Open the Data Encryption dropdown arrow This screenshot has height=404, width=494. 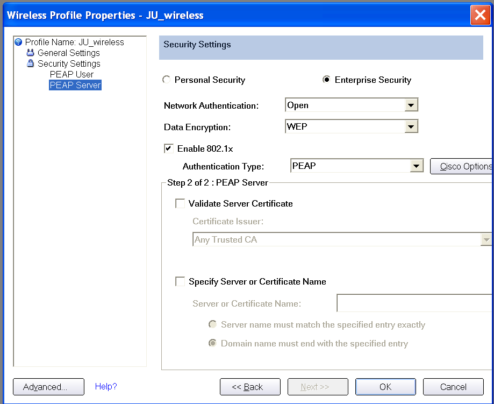pos(411,126)
